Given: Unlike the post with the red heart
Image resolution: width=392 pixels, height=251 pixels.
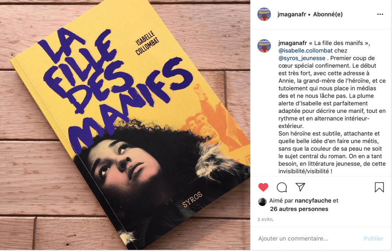Looking at the screenshot, I should pyautogui.click(x=263, y=187).
